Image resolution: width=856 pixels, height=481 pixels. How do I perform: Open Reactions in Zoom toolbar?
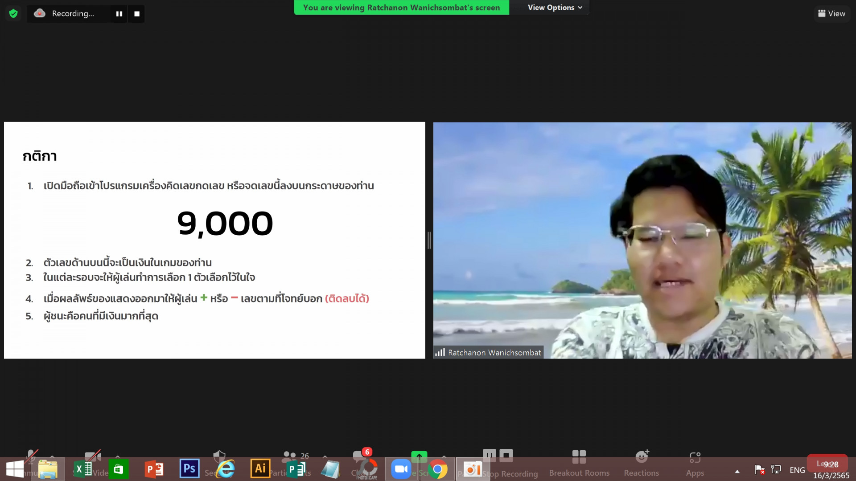641,463
